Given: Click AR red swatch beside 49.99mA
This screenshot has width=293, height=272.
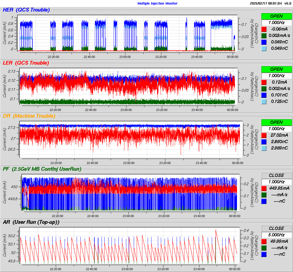Looking at the screenshot, I should [x=264, y=241].
